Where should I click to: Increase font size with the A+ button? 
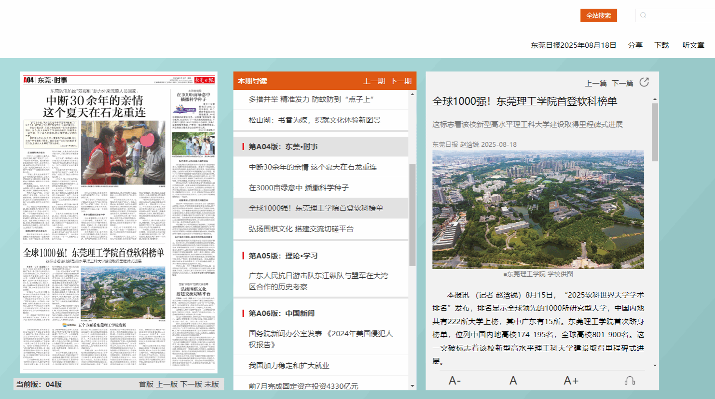[571, 381]
